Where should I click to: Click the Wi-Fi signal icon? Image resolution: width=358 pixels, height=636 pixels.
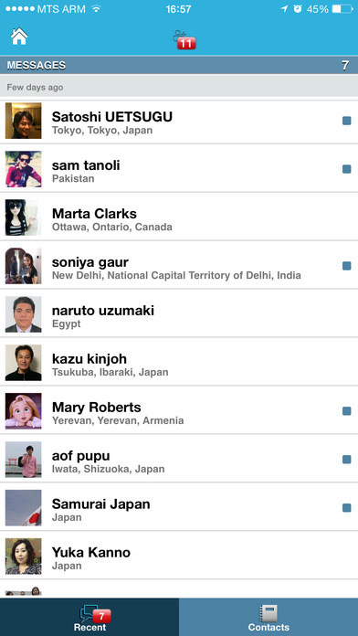pos(96,9)
